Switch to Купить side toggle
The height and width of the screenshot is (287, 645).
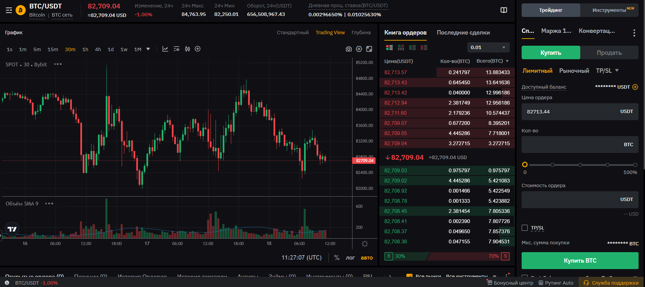click(x=551, y=52)
